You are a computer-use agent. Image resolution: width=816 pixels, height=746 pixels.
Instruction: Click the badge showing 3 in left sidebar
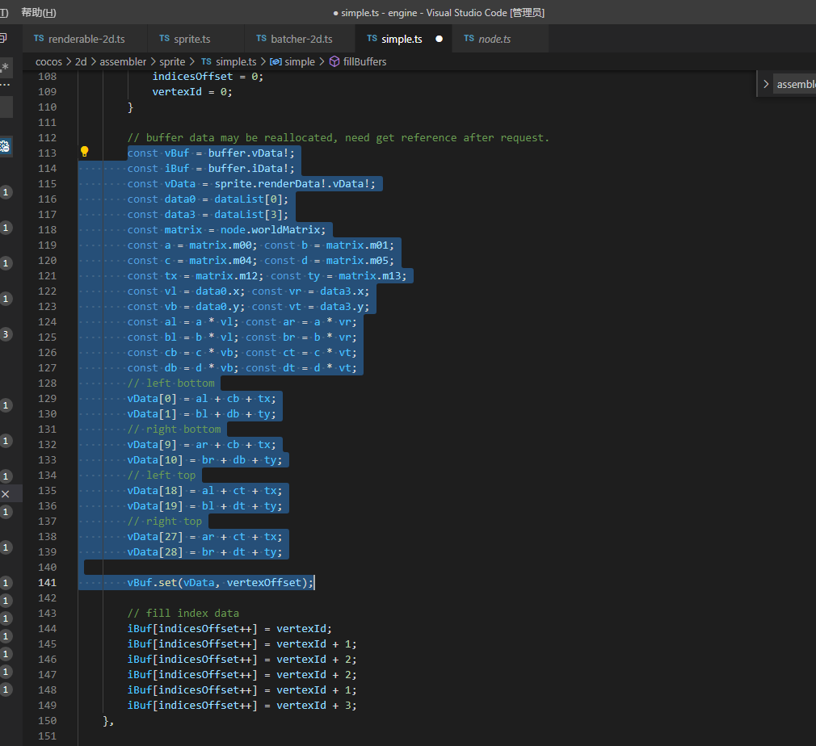tap(6, 334)
